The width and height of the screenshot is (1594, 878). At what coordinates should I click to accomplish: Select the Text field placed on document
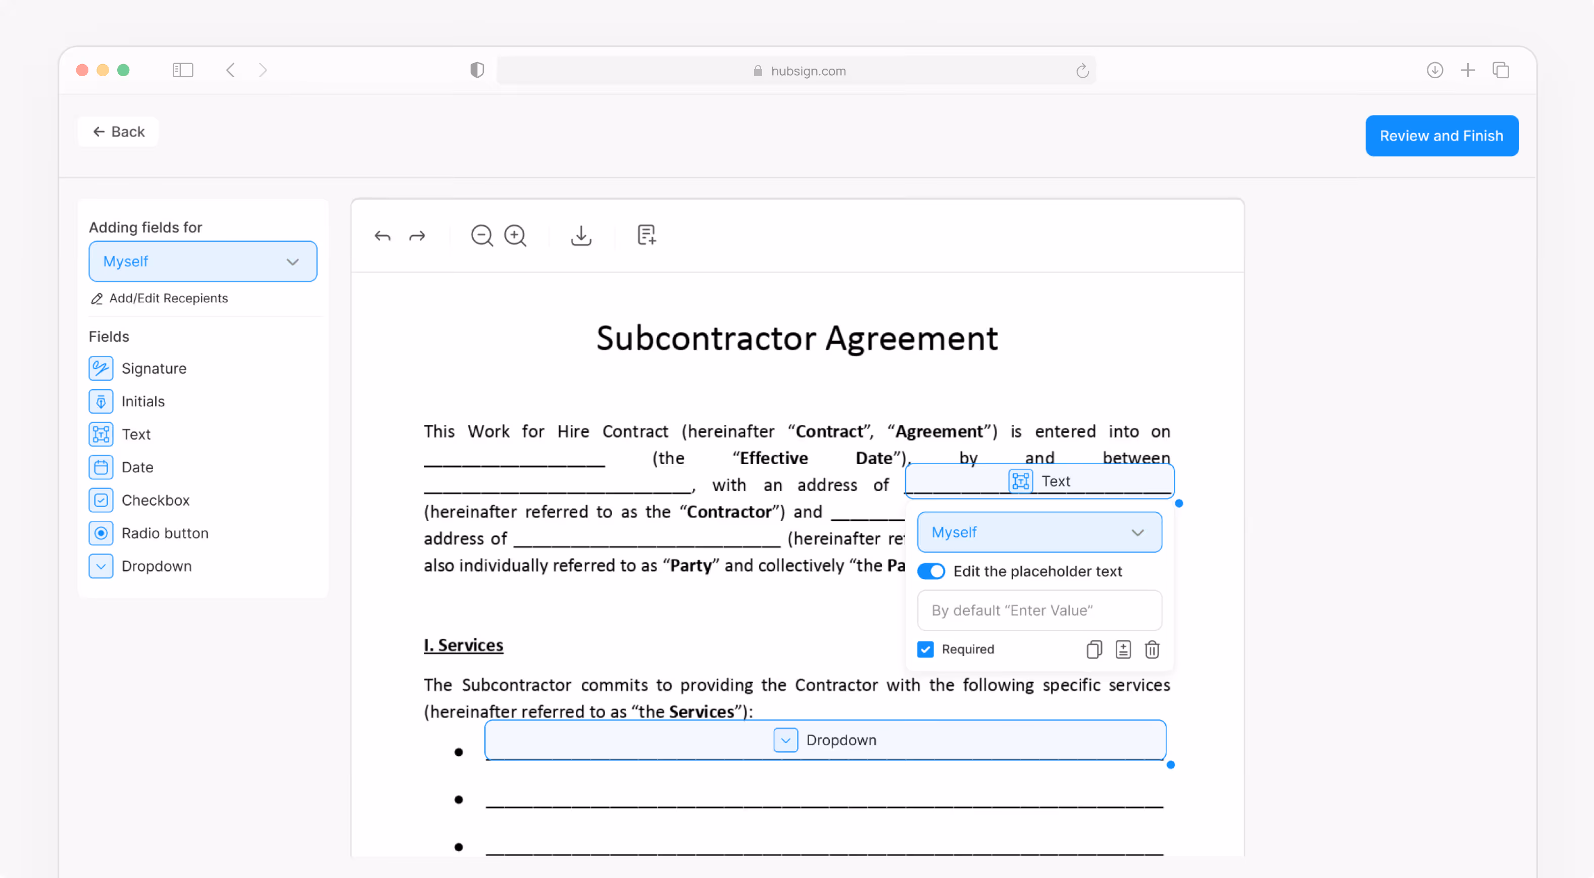tap(1039, 480)
